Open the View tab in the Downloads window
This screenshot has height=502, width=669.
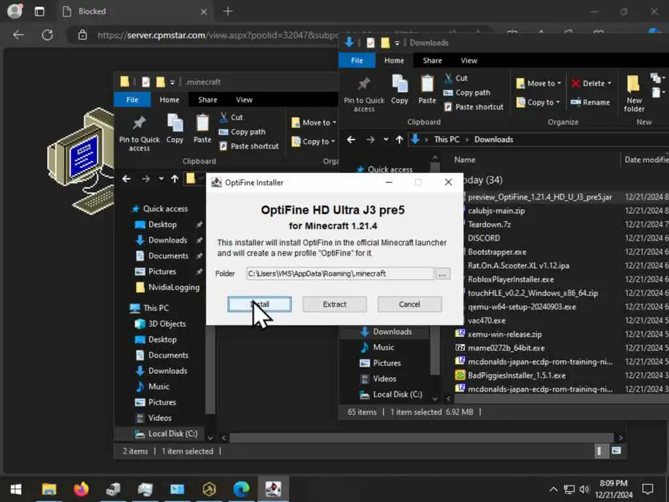468,61
